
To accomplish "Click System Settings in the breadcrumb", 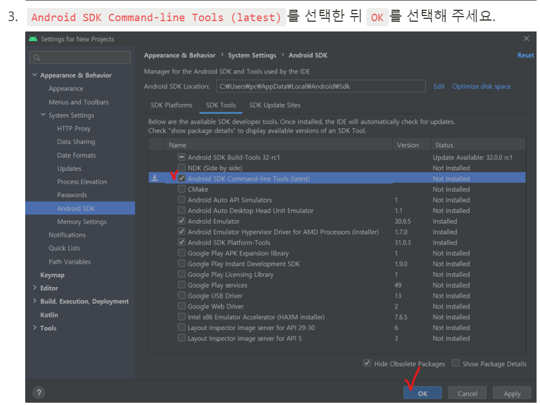I will pyautogui.click(x=252, y=55).
